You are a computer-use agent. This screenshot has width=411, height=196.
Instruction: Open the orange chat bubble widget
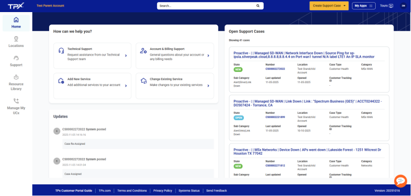(400, 180)
